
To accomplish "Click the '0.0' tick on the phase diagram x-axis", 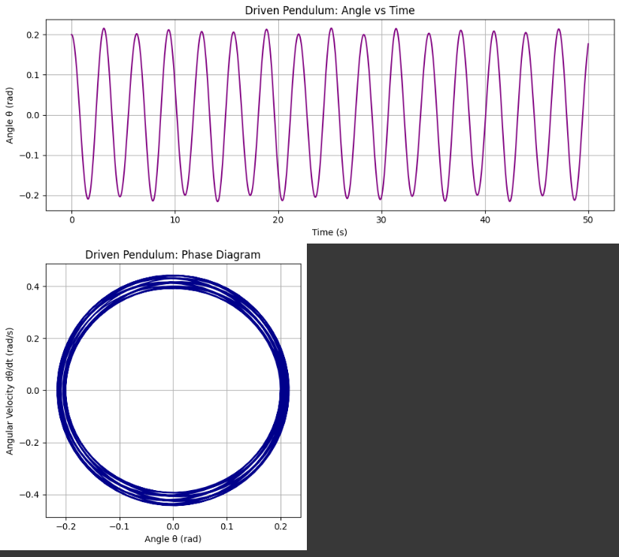I will 172,526.
